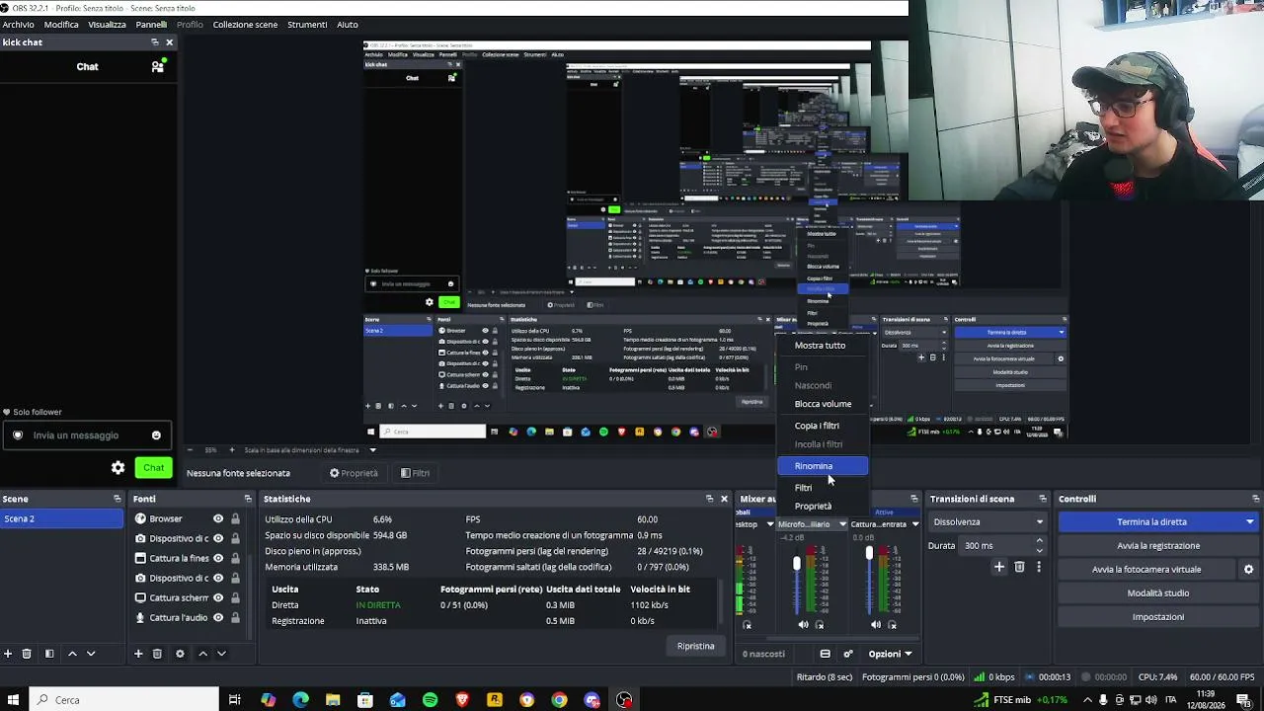Open source properties gear in Fonti toolbar

[180, 654]
